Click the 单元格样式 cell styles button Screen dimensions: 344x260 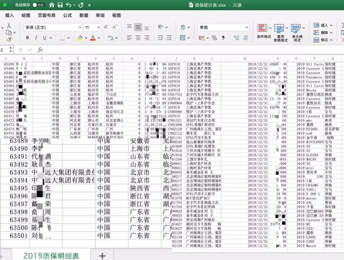[x=297, y=33]
